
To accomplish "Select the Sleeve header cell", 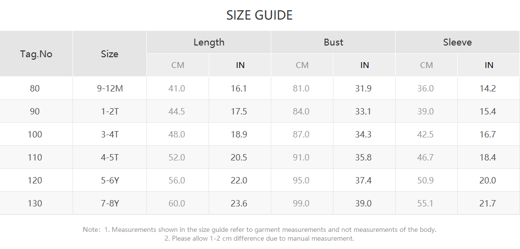I will (x=457, y=43).
